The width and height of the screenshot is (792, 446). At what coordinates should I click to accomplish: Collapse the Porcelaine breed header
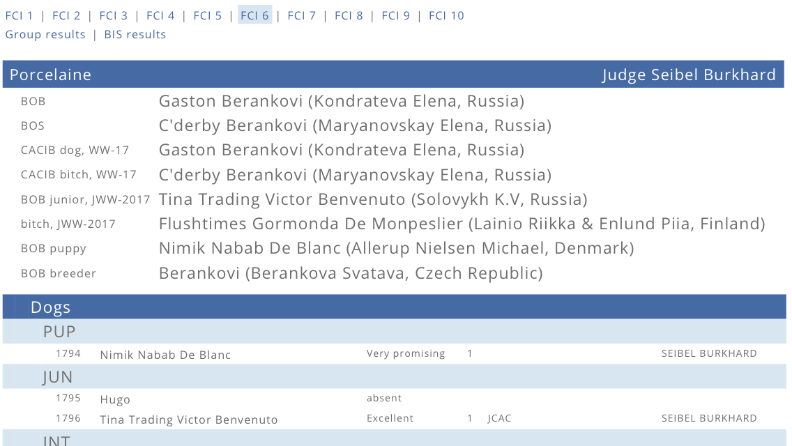point(393,75)
